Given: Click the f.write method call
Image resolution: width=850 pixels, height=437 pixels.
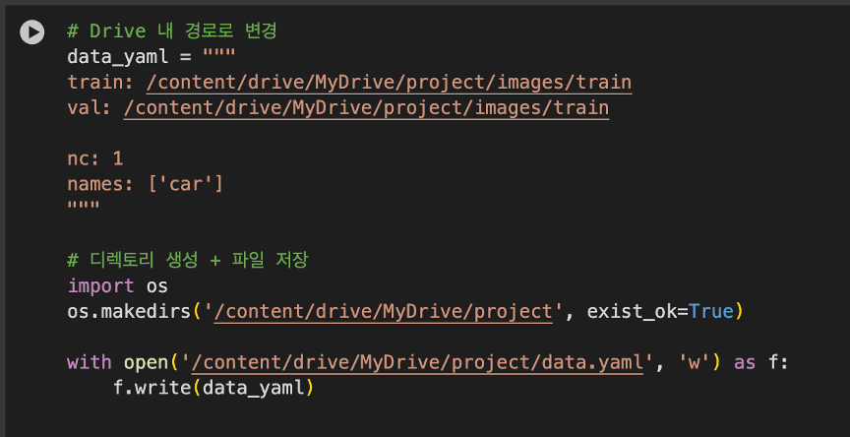Looking at the screenshot, I should click(x=152, y=389).
